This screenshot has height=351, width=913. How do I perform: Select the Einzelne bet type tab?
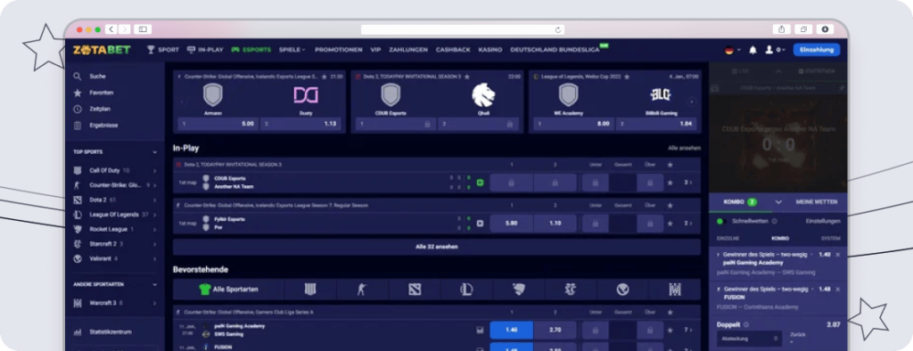point(728,239)
